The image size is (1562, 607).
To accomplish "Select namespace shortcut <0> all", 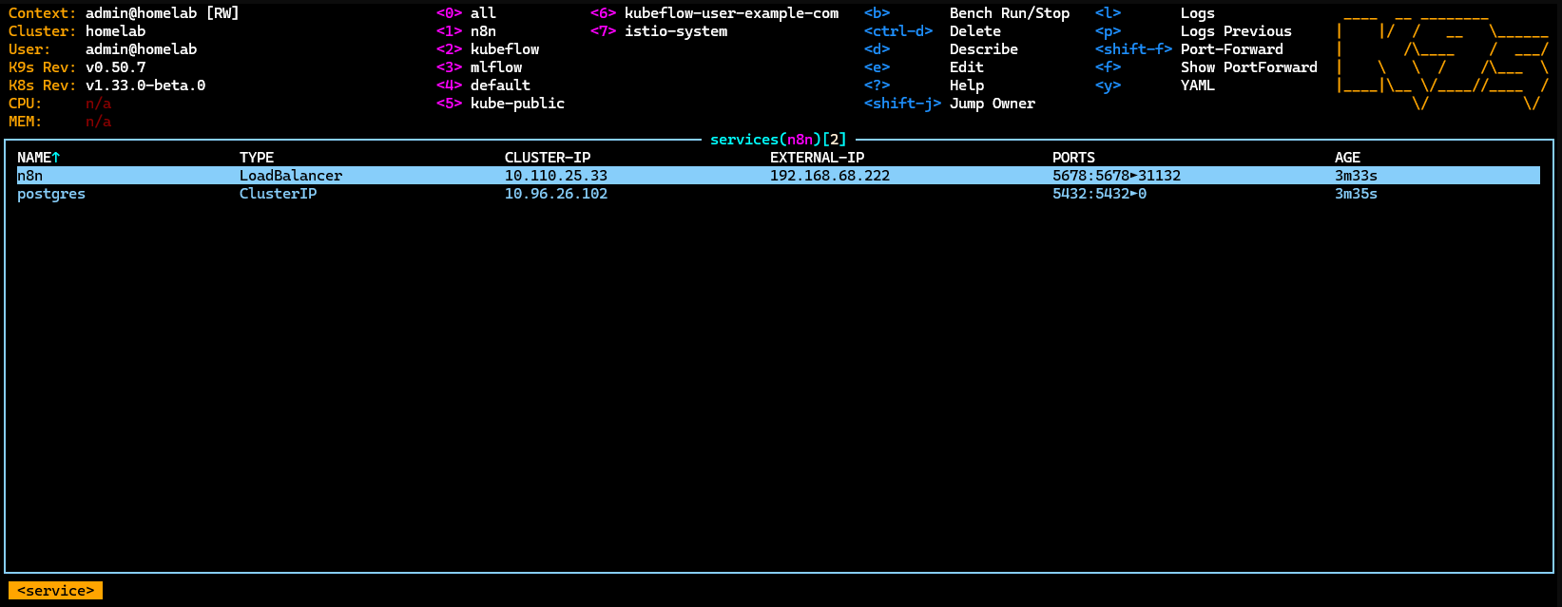I will 466,13.
